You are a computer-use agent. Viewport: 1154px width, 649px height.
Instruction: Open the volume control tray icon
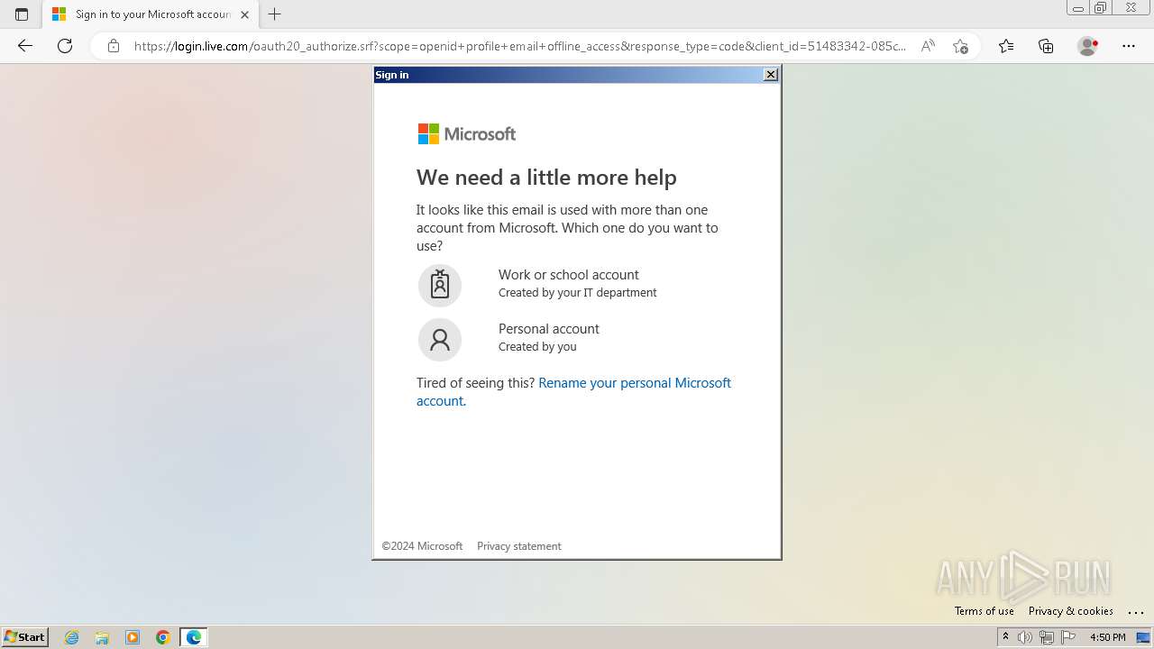click(x=1025, y=637)
